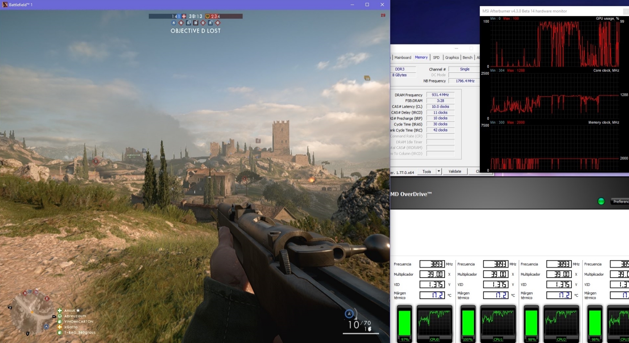The width and height of the screenshot is (629, 343).
Task: Click the MSI Afterburner hardware monitor title bar
Action: [x=555, y=11]
